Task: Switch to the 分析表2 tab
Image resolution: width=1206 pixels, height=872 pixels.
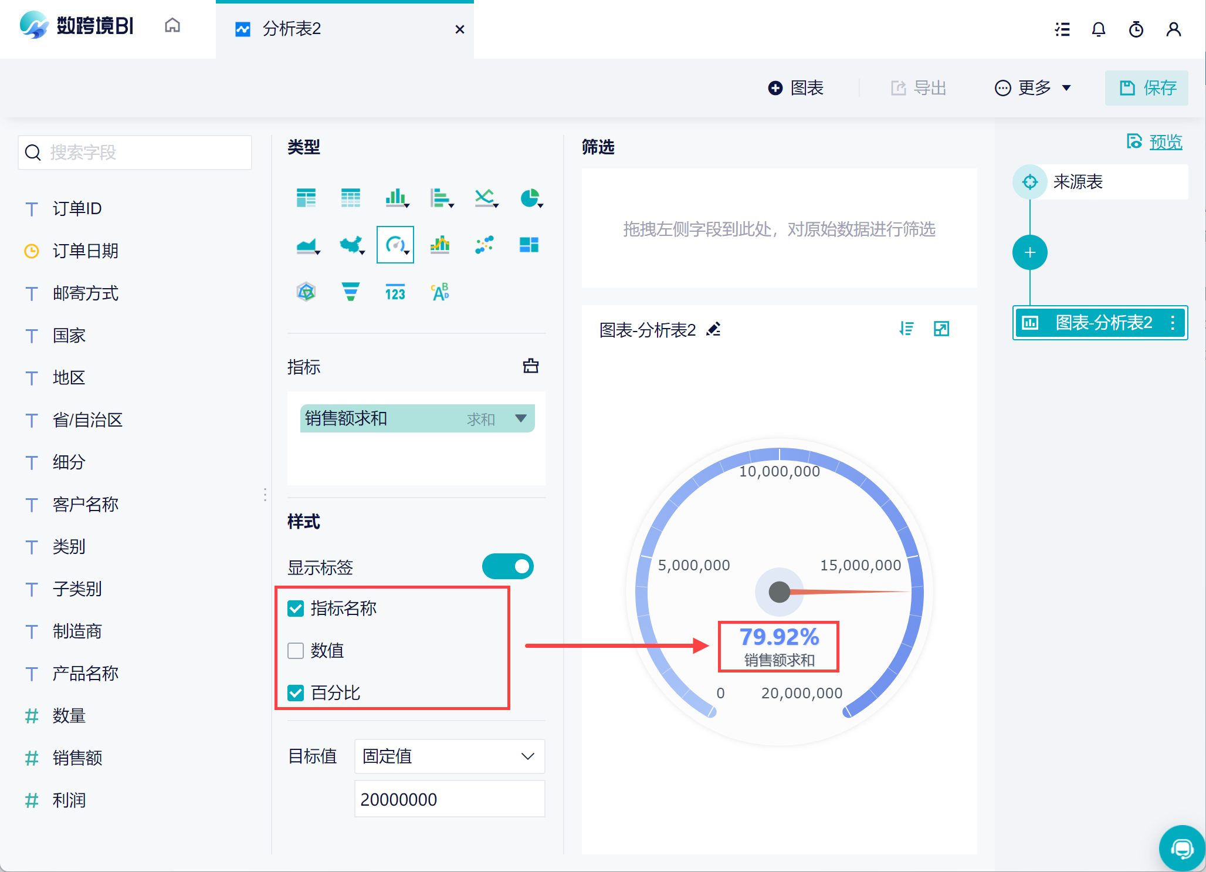Action: (292, 29)
